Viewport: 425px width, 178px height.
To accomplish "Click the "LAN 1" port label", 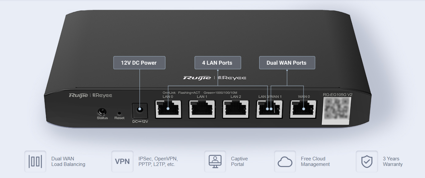I will point(202,97).
